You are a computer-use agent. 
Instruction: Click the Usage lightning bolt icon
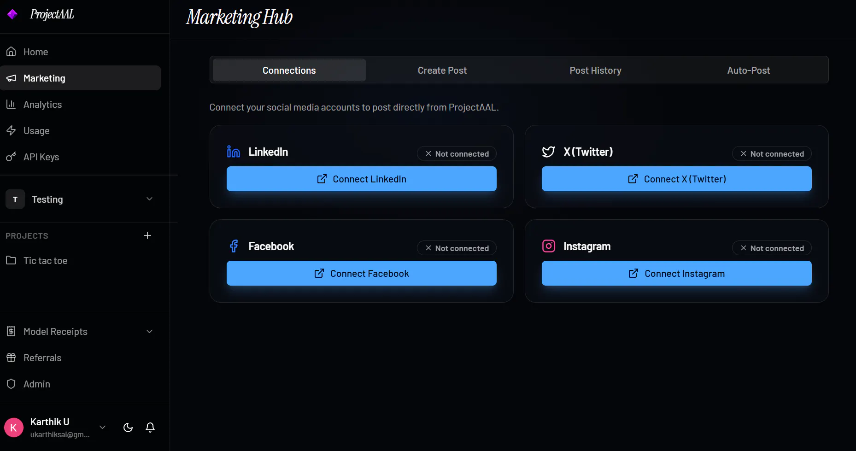(x=11, y=130)
